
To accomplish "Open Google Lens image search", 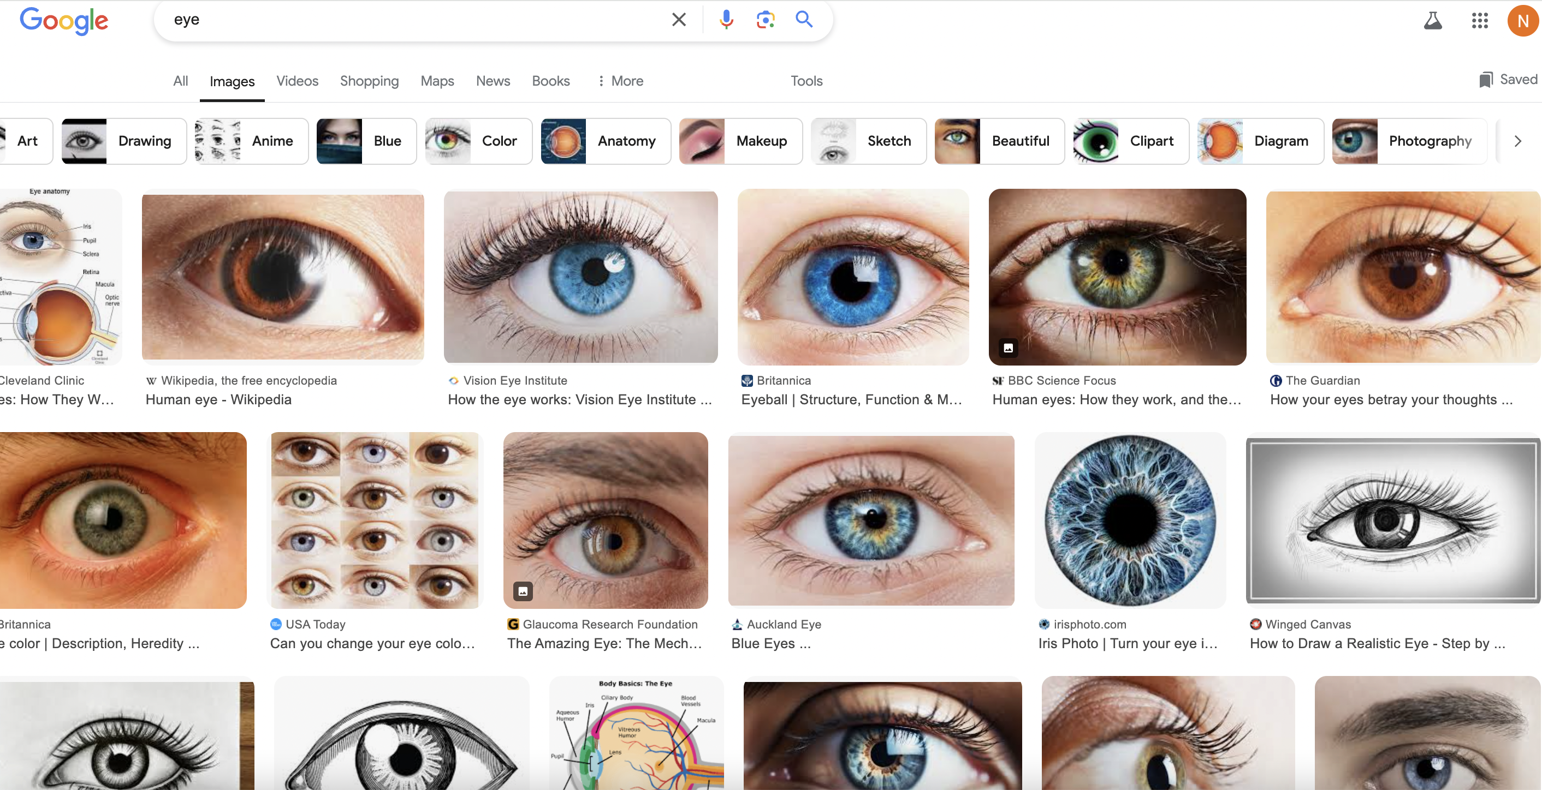I will click(x=765, y=19).
